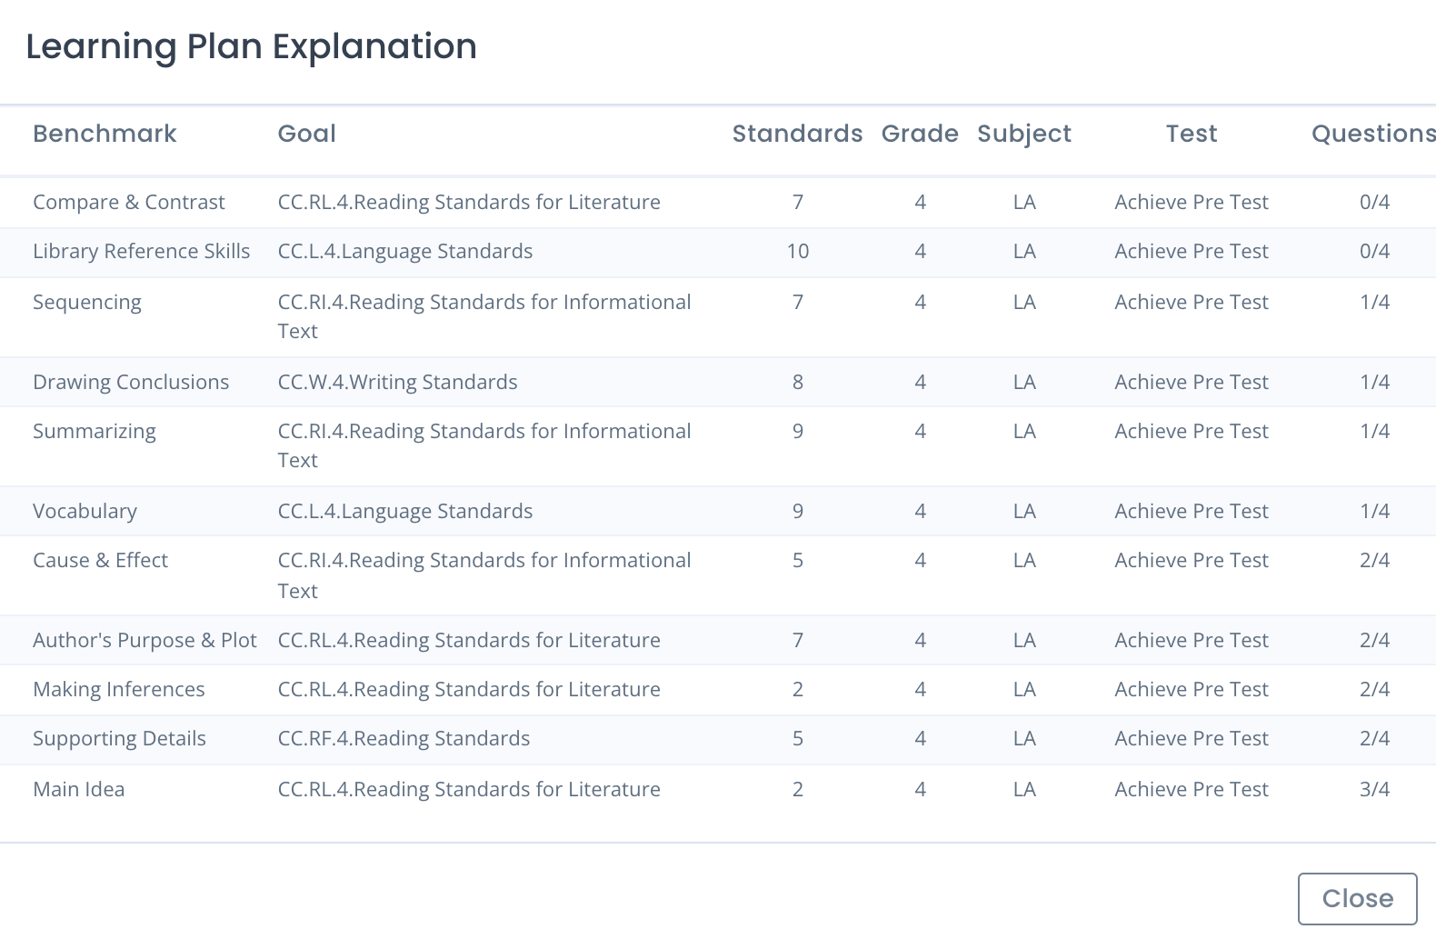Select the Vocabulary benchmark
The height and width of the screenshot is (949, 1436).
(x=85, y=511)
